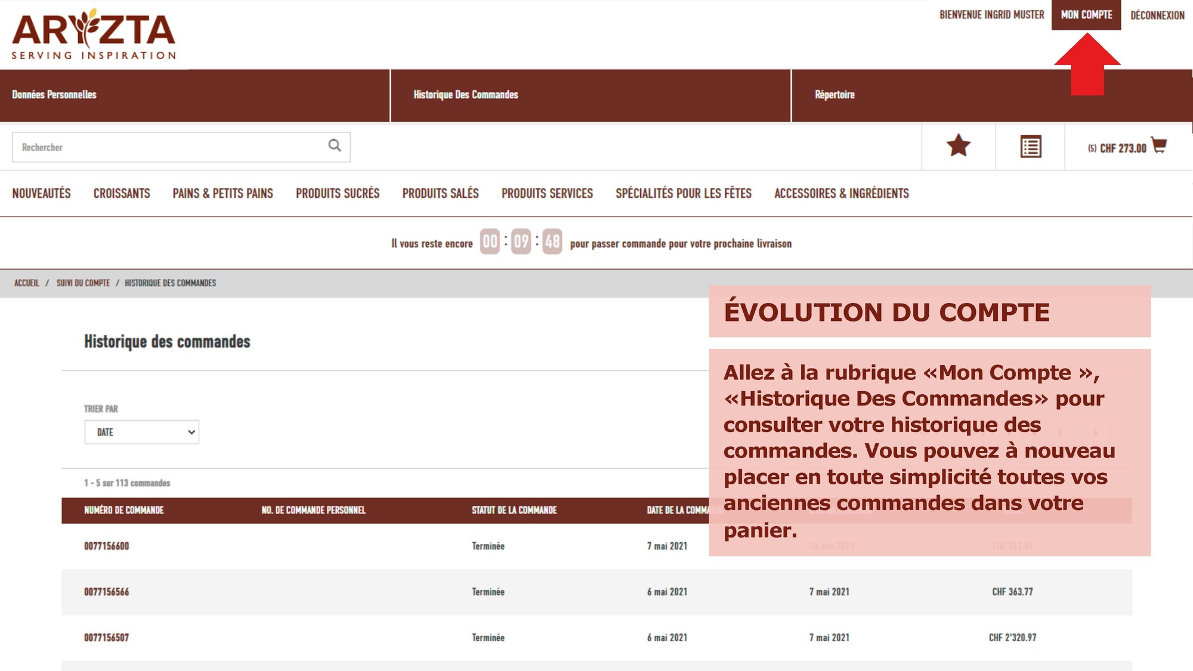Sort by Numéro De Commande header
Viewport: 1193px width, 671px height.
point(123,510)
